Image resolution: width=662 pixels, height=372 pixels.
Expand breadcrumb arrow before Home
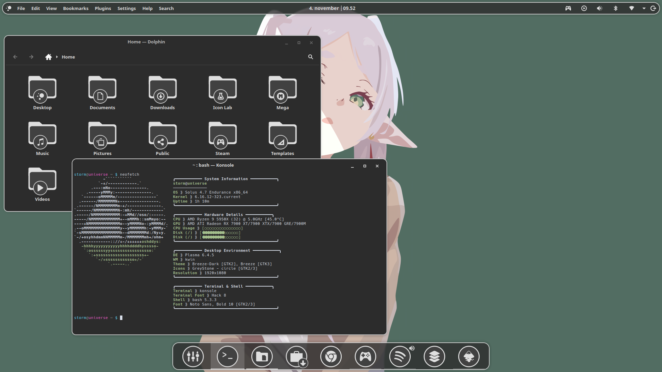click(x=57, y=57)
